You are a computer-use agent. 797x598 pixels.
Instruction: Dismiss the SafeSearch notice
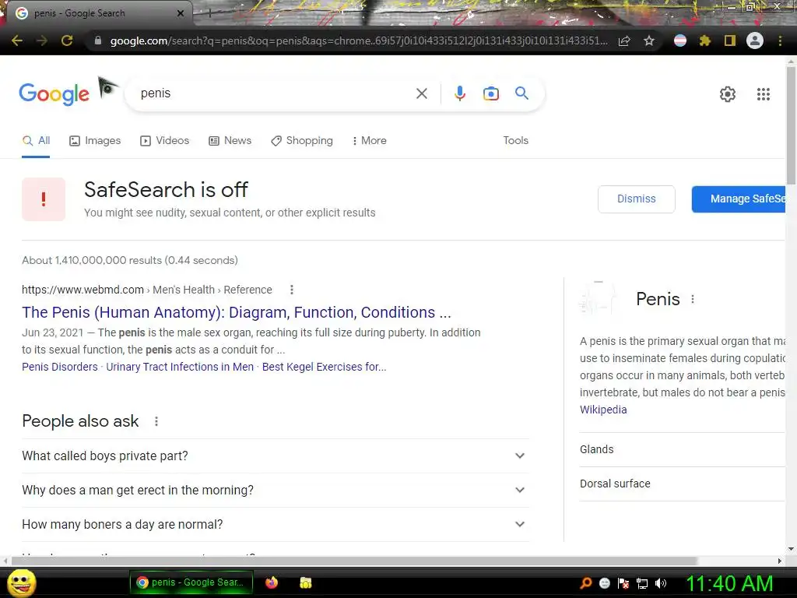637,199
